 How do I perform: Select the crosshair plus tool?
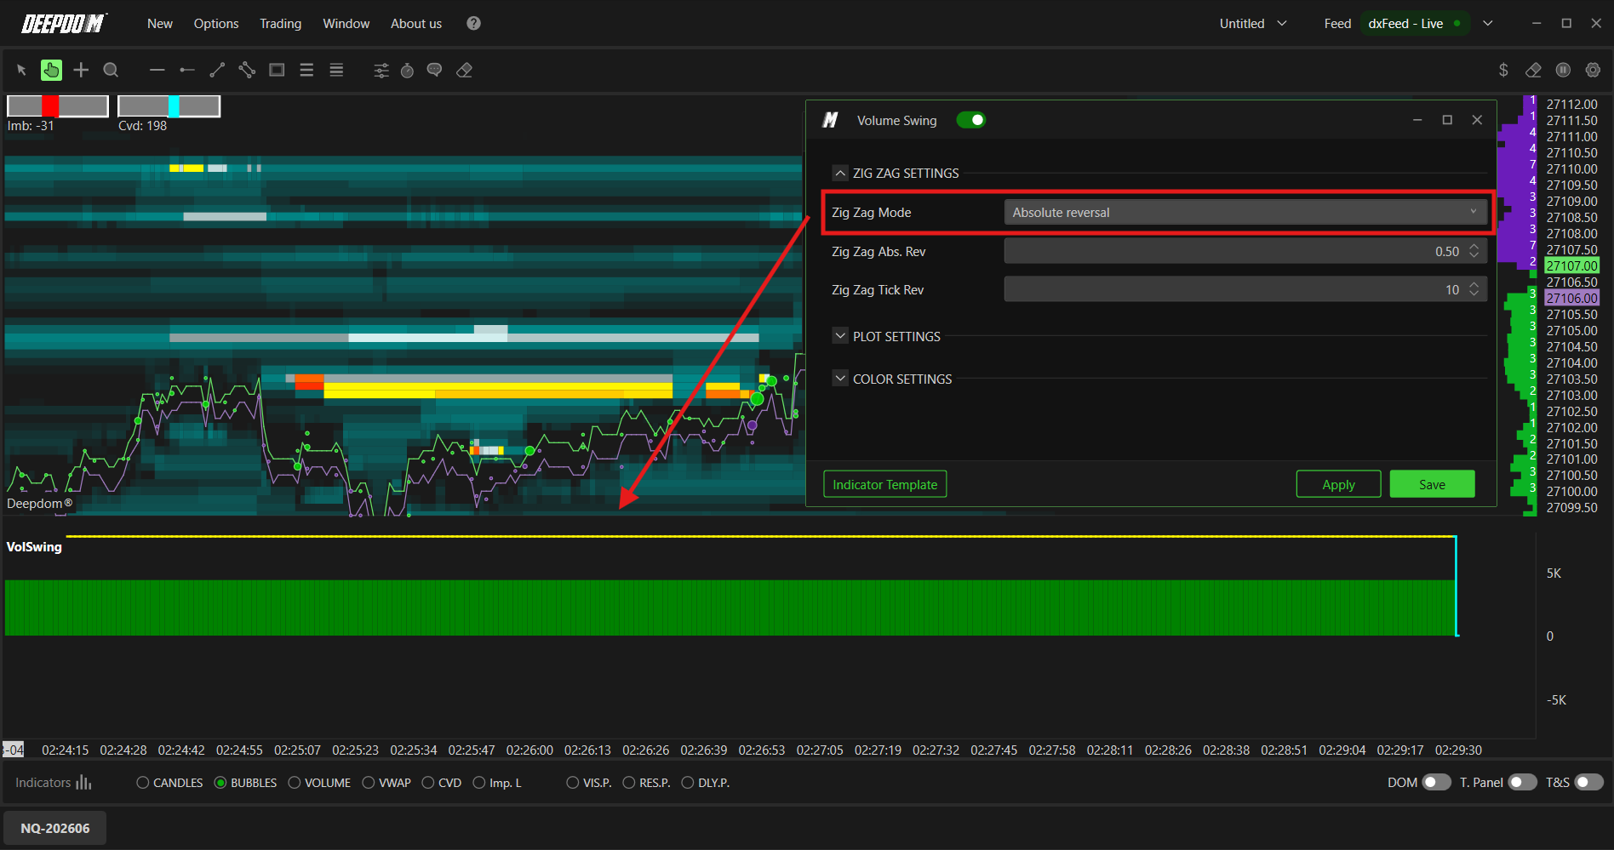pyautogui.click(x=81, y=71)
